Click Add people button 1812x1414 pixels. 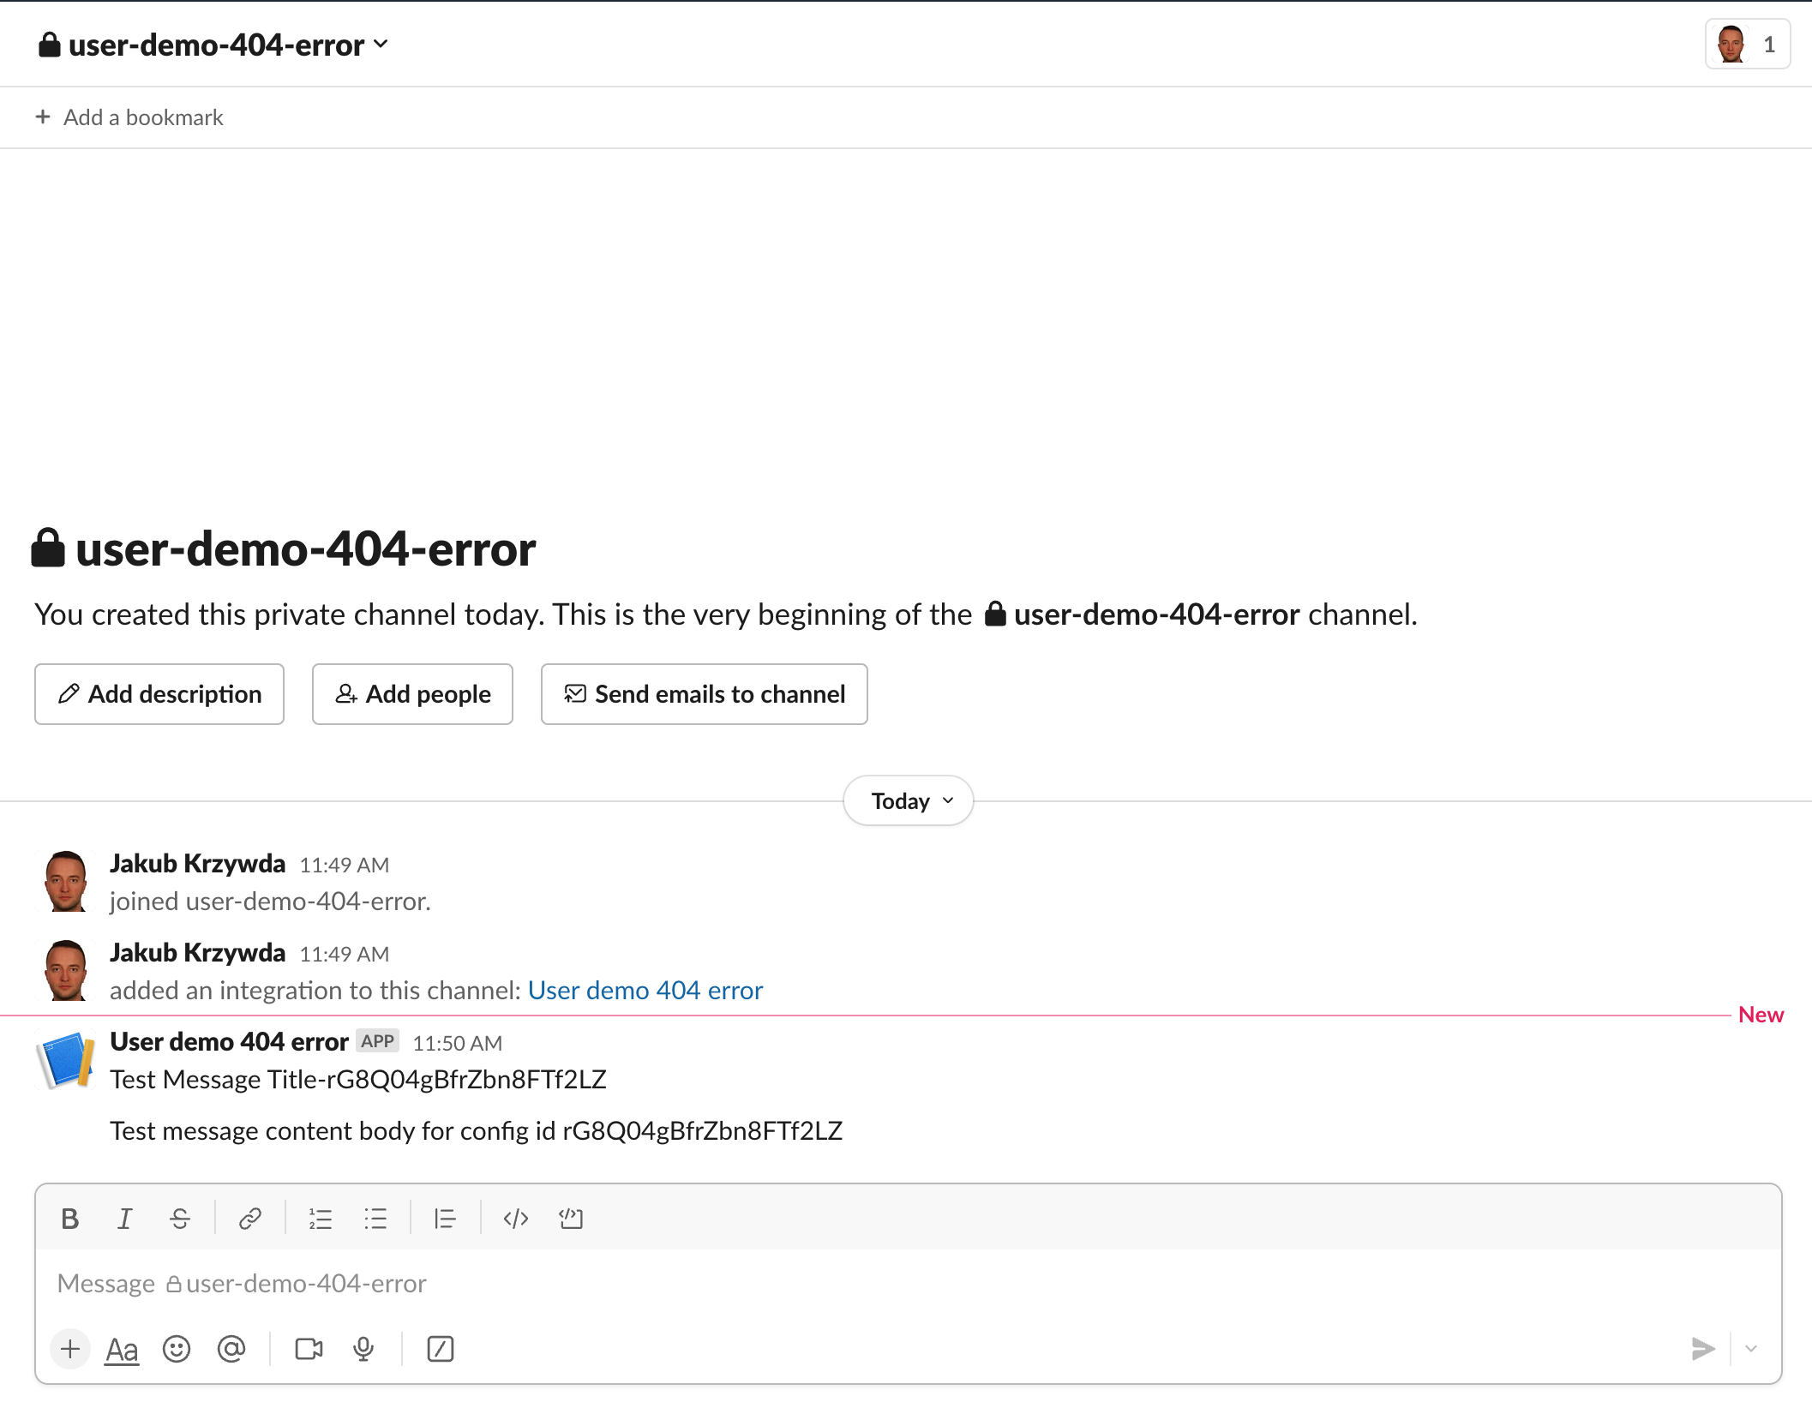[x=411, y=694]
